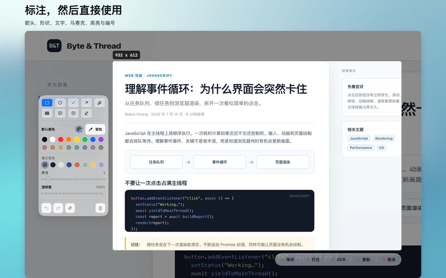Viewport: 446px width, 278px height.
Task: Select the text comment bubble tool
Action: click(60, 113)
